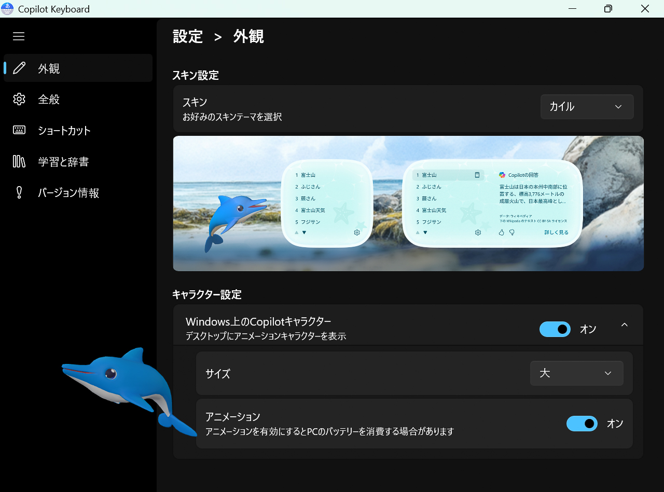664x492 pixels.
Task: Click the lightbulb icon next to バージョン情報
Action: click(19, 192)
